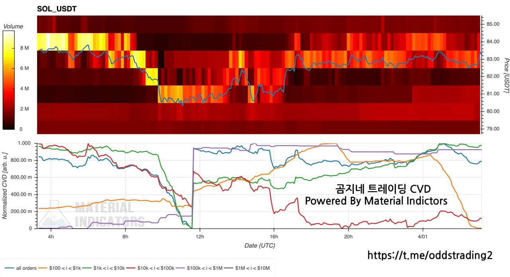Click the 'Price [USDT]' axis title
The height and width of the screenshot is (277, 510).
tap(506, 76)
